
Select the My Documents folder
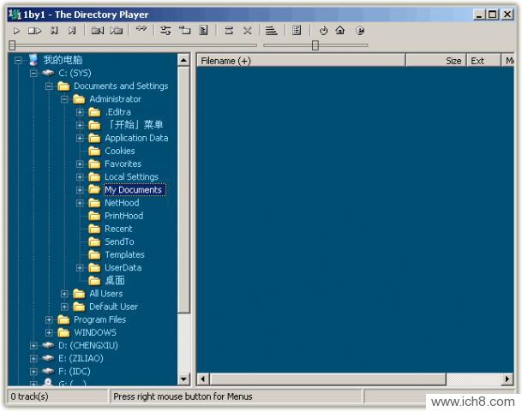click(133, 190)
